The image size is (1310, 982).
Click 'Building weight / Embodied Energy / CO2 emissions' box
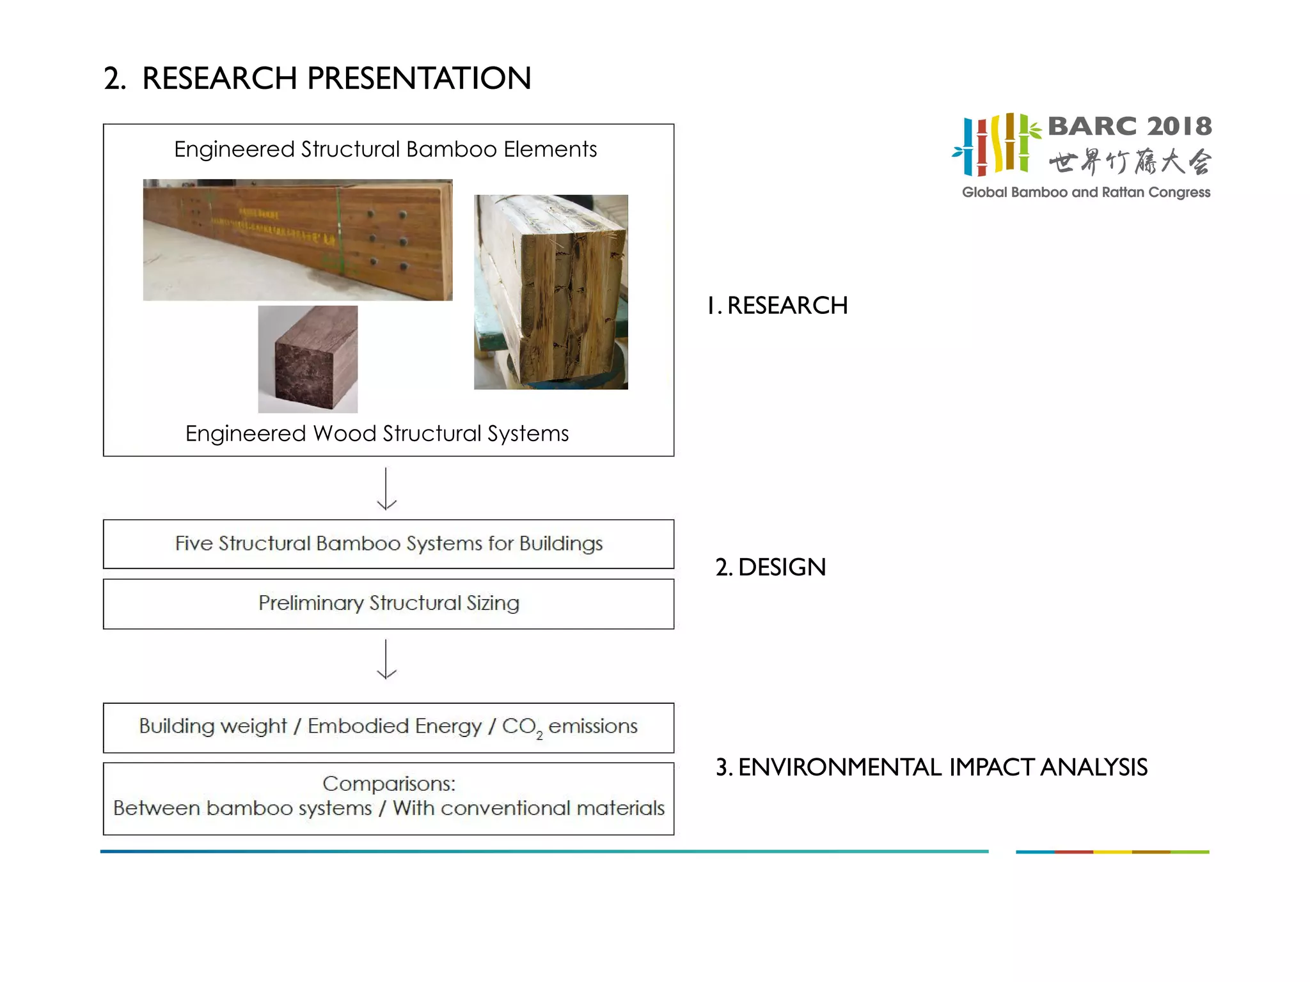click(x=388, y=728)
